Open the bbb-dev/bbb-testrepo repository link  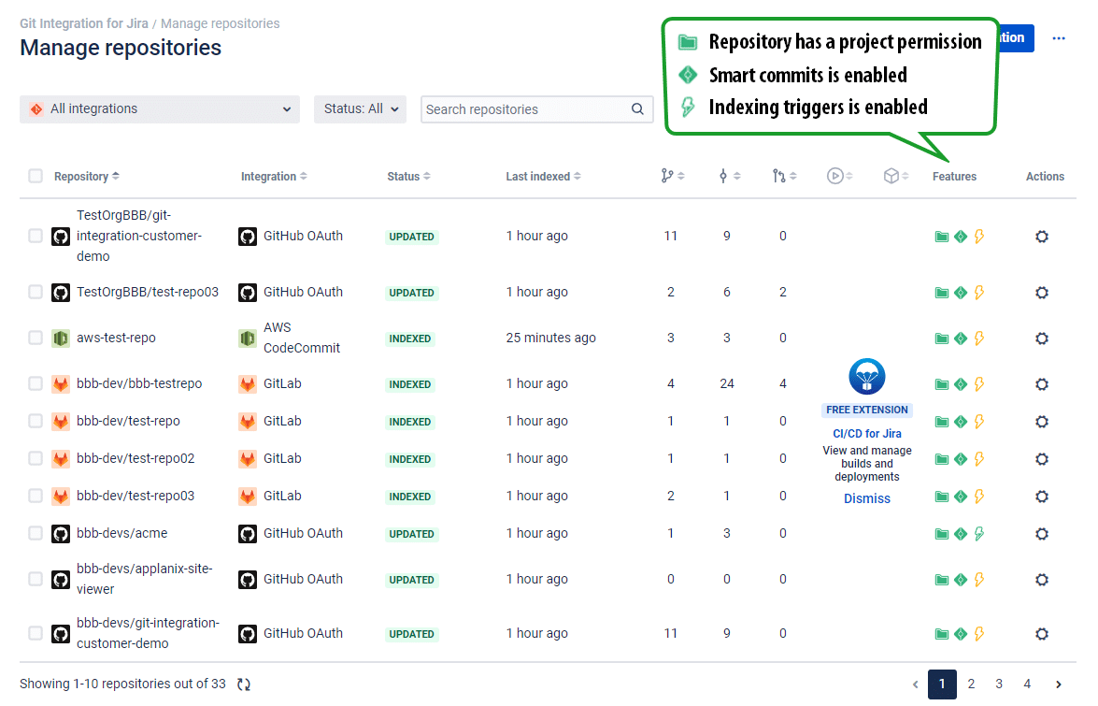click(139, 383)
